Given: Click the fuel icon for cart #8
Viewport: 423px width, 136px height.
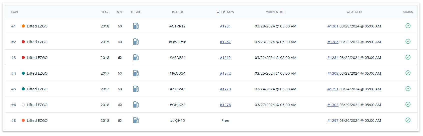Looking at the screenshot, I should click(136, 120).
